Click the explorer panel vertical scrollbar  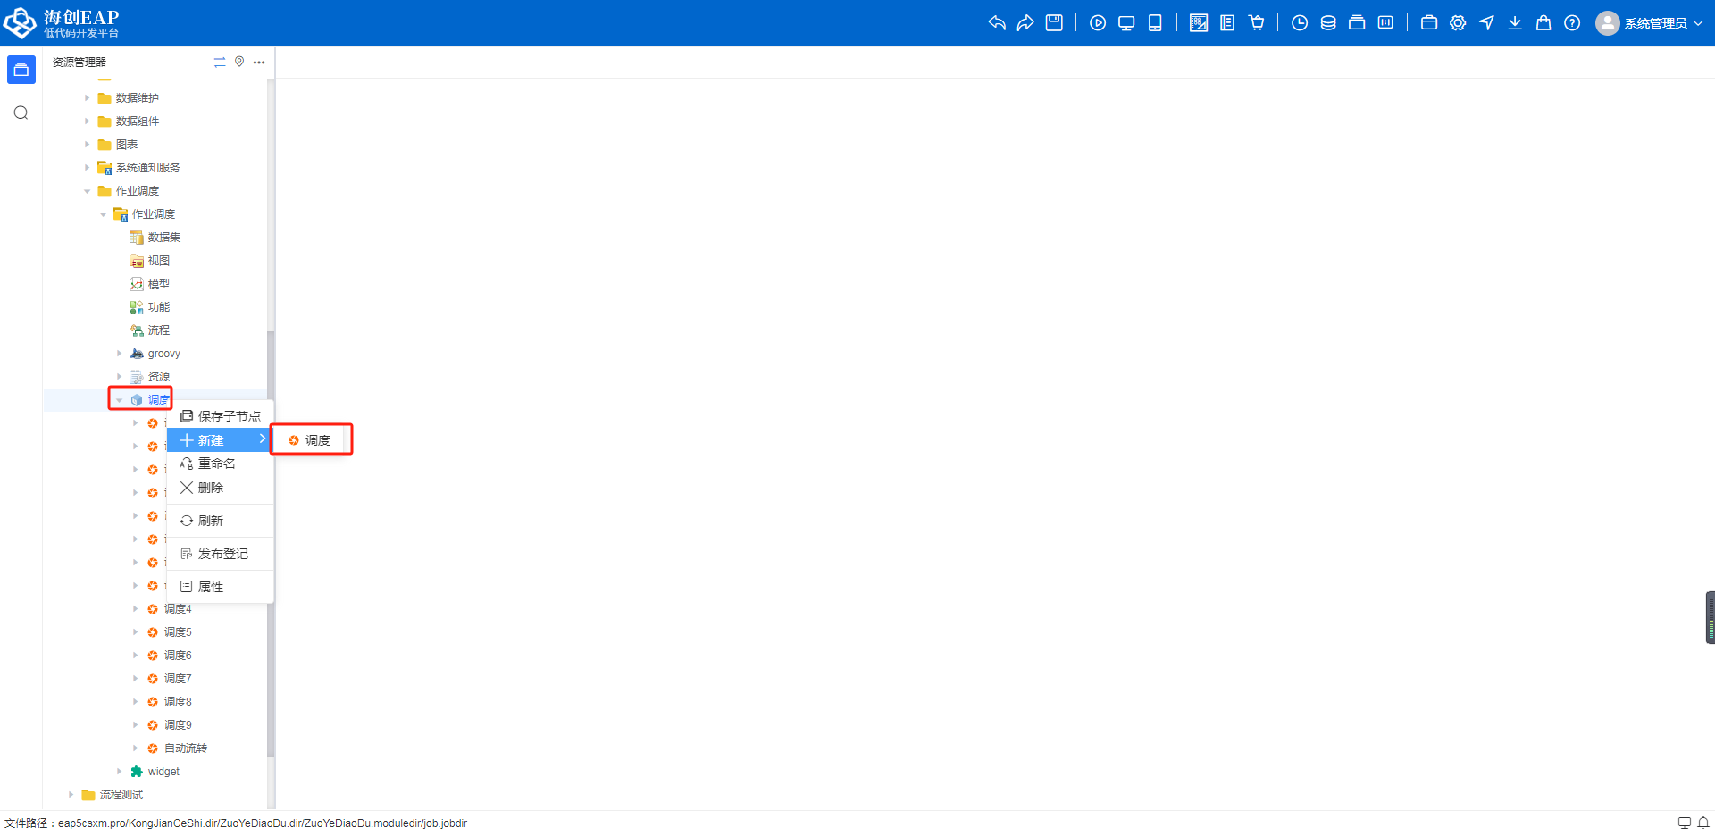coord(271,536)
